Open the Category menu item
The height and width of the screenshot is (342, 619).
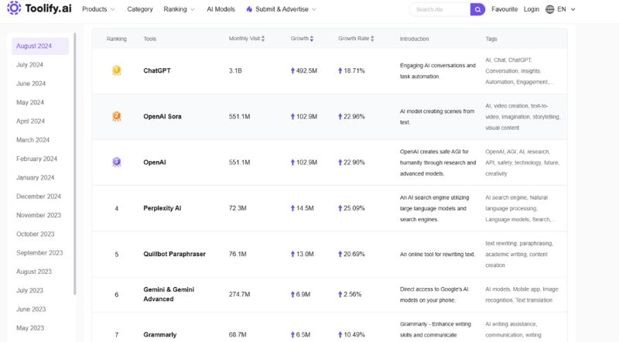click(140, 9)
